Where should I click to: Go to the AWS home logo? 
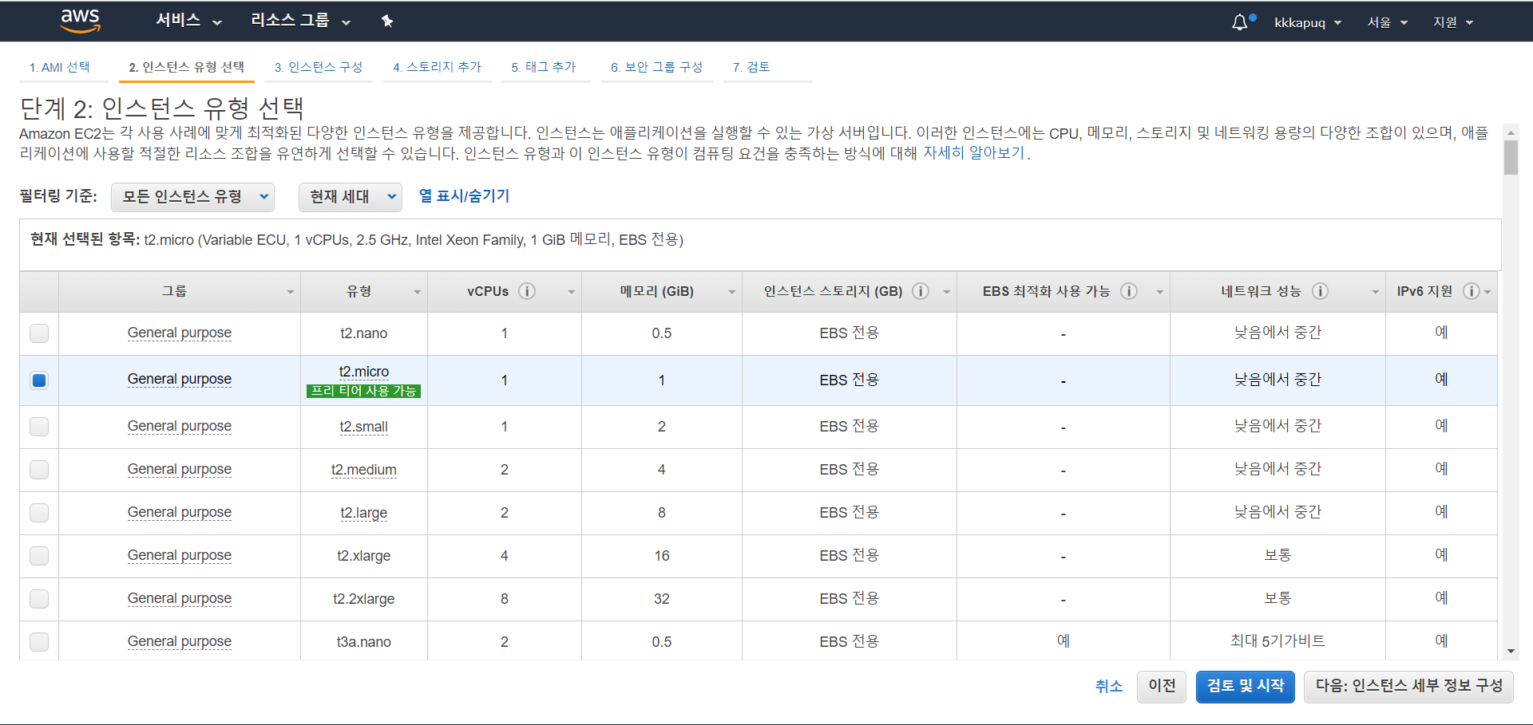point(81,22)
